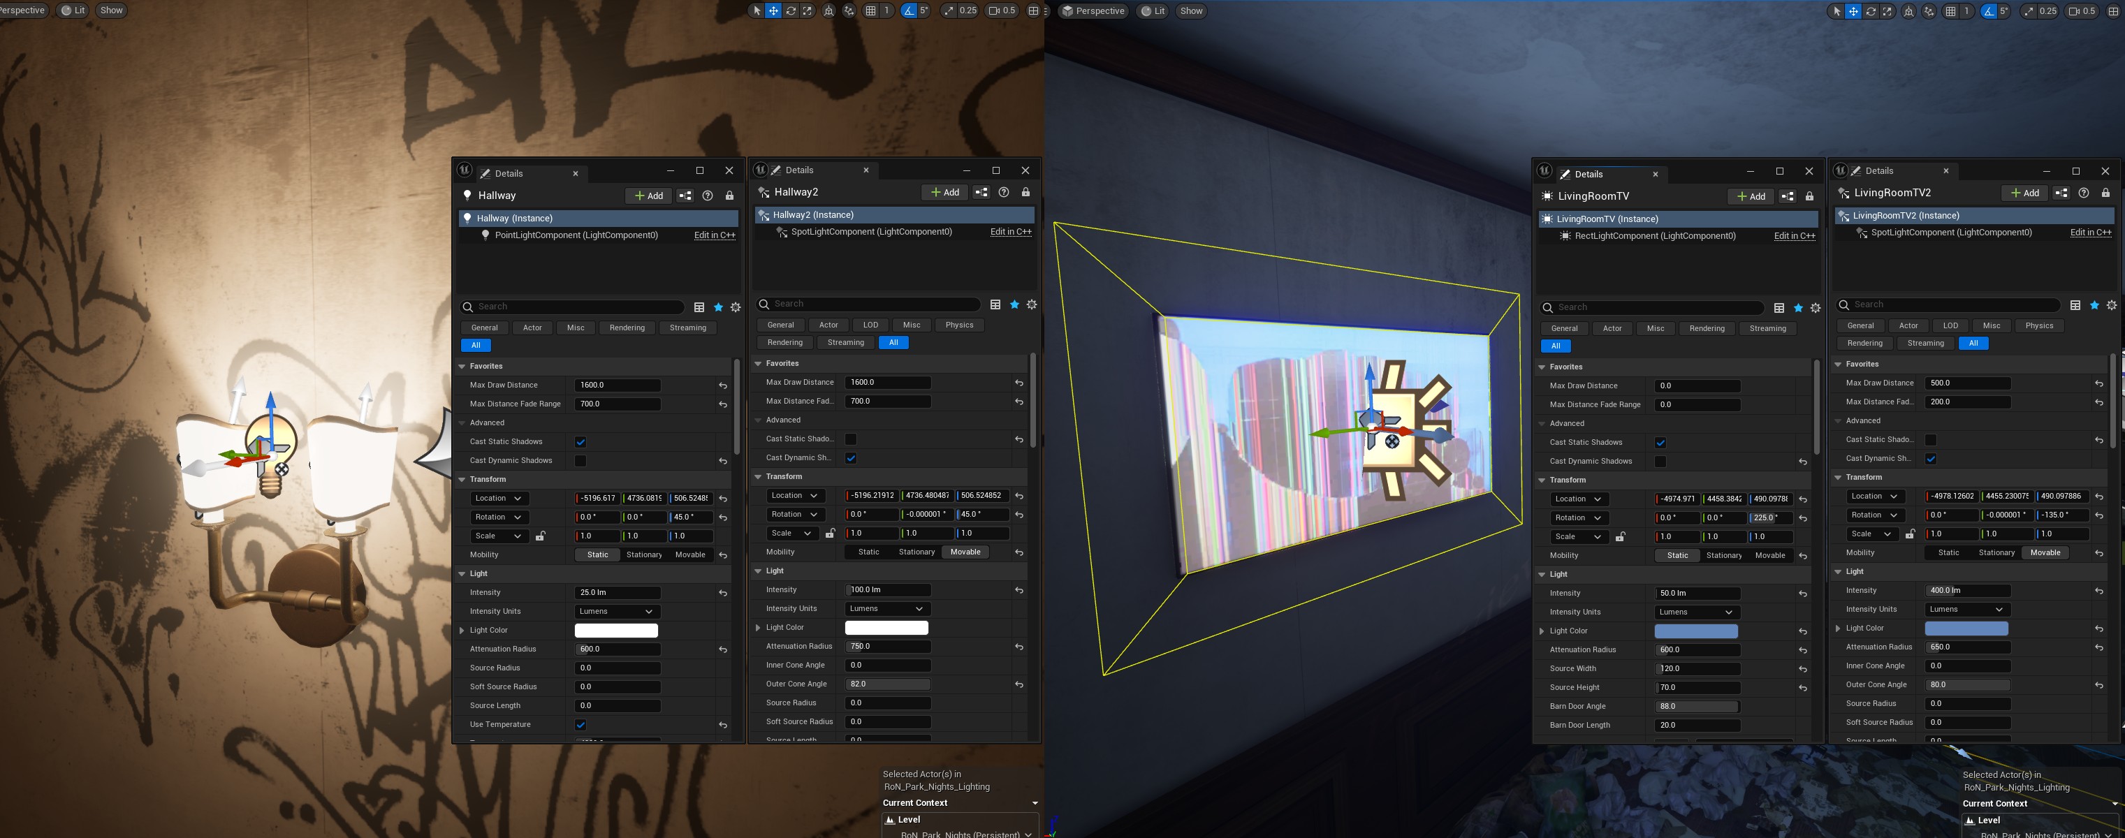Activate the Scale tool in the right viewport
Image resolution: width=2125 pixels, height=838 pixels.
pos(1888,10)
